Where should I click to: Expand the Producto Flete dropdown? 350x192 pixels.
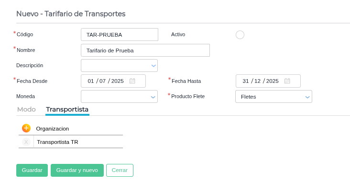(x=307, y=97)
